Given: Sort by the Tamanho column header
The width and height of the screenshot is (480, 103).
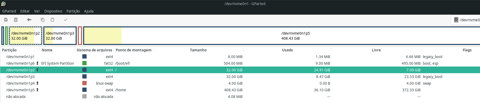Looking at the screenshot, I should (x=198, y=50).
